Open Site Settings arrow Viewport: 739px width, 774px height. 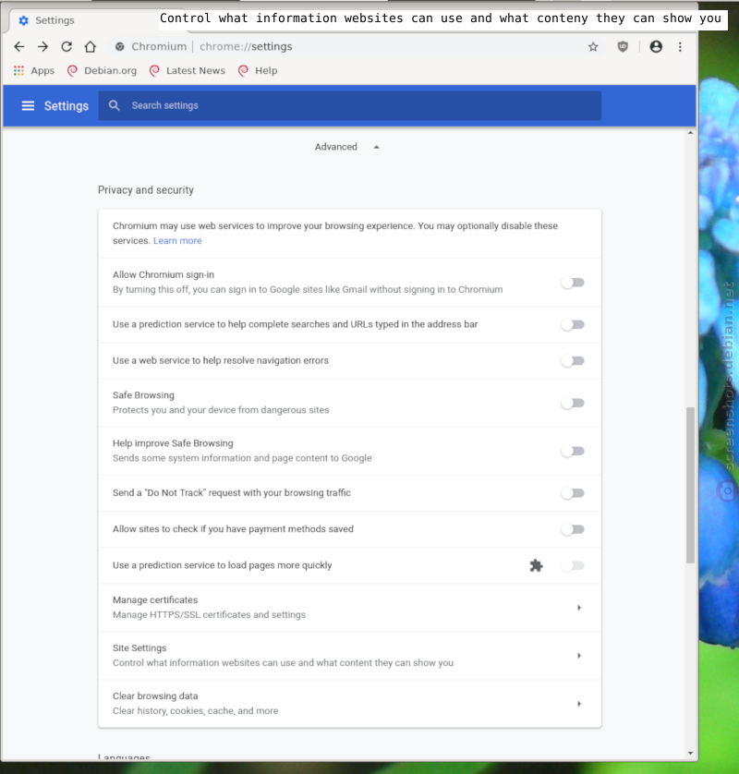pyautogui.click(x=579, y=656)
